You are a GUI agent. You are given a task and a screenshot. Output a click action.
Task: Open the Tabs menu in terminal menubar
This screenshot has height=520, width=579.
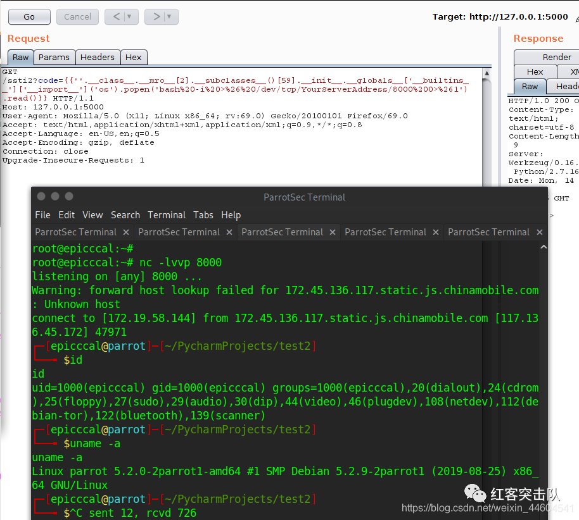click(203, 215)
